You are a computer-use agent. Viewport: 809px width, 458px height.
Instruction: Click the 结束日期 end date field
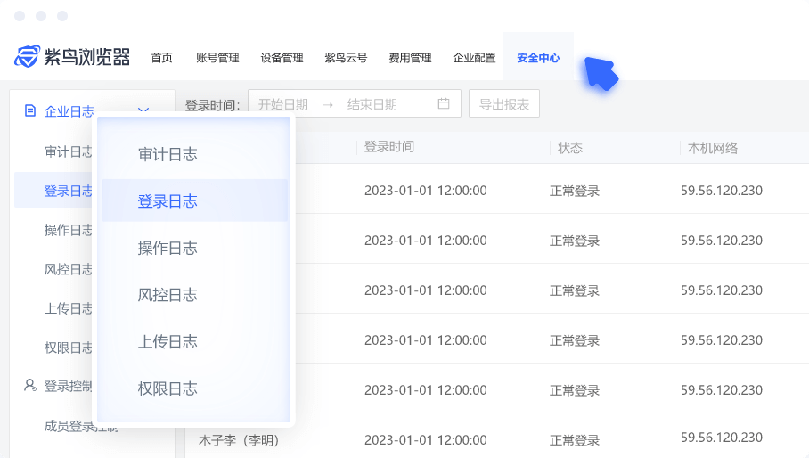tap(372, 104)
